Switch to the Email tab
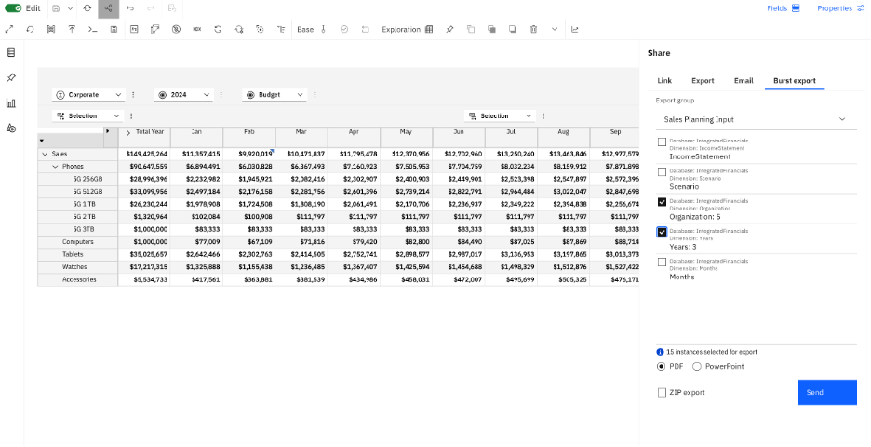Screen dimensions: 871x447 744,81
